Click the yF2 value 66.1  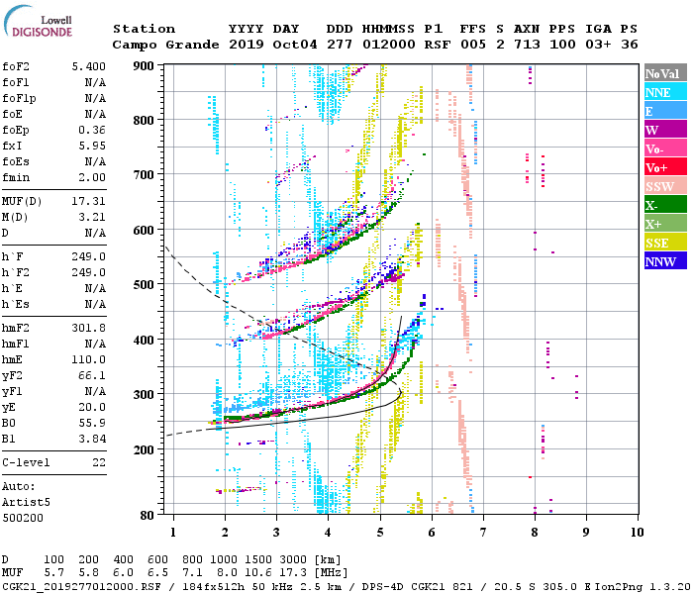92,375
